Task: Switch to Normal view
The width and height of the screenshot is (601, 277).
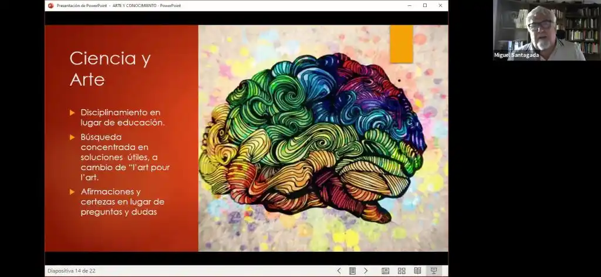Action: 386,271
